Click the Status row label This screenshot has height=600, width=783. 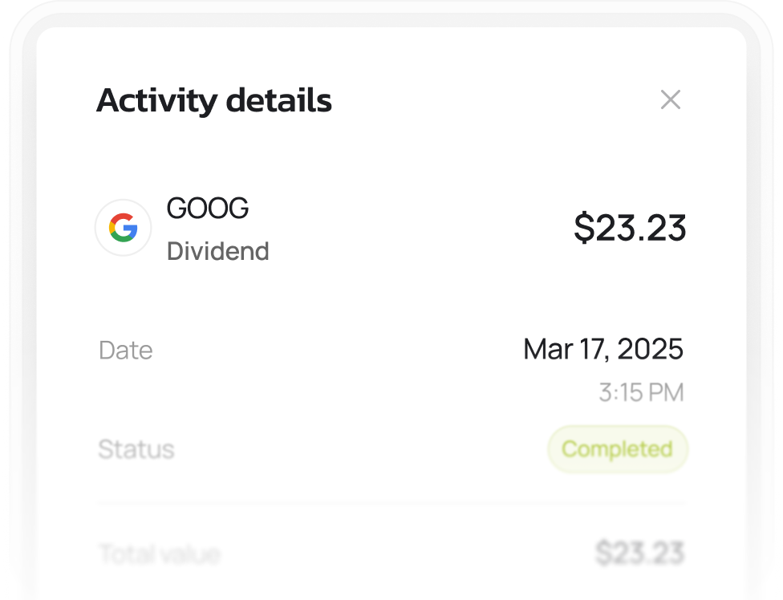click(x=136, y=449)
